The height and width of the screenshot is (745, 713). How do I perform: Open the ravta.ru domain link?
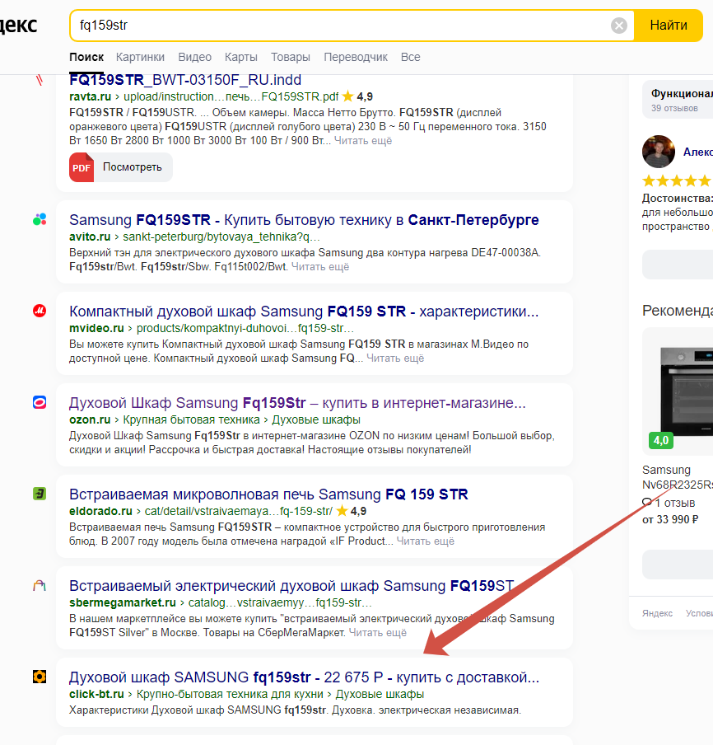pos(91,97)
